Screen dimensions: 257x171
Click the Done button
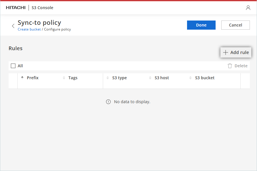coord(201,25)
